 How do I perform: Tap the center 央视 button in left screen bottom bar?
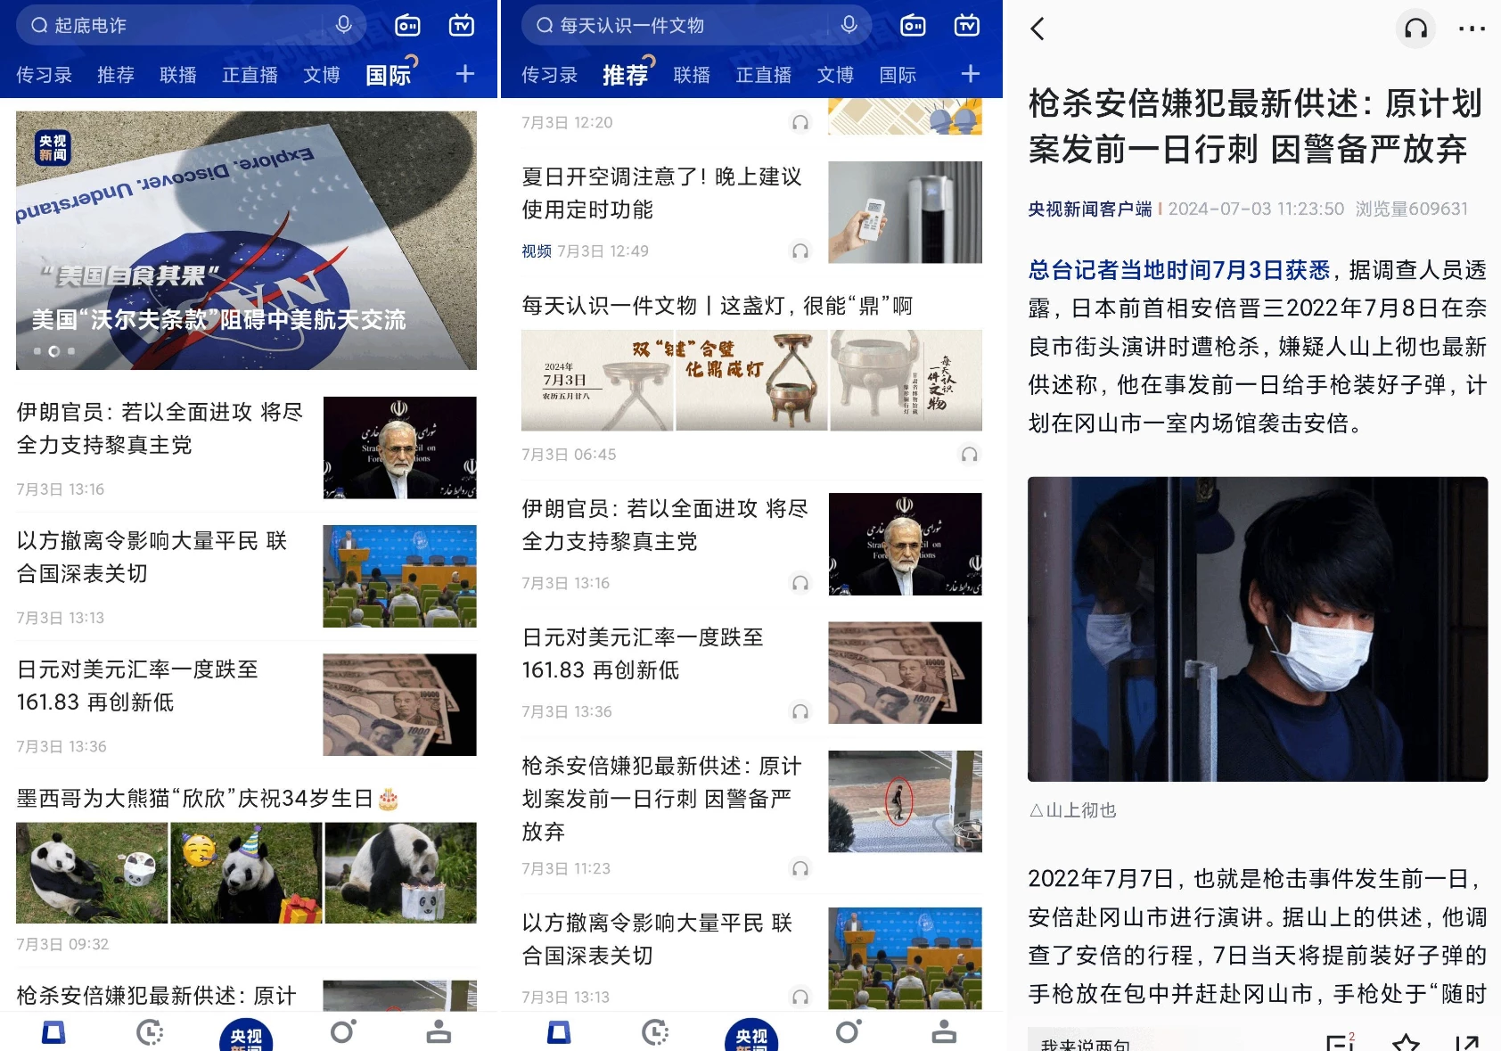[x=246, y=1035]
